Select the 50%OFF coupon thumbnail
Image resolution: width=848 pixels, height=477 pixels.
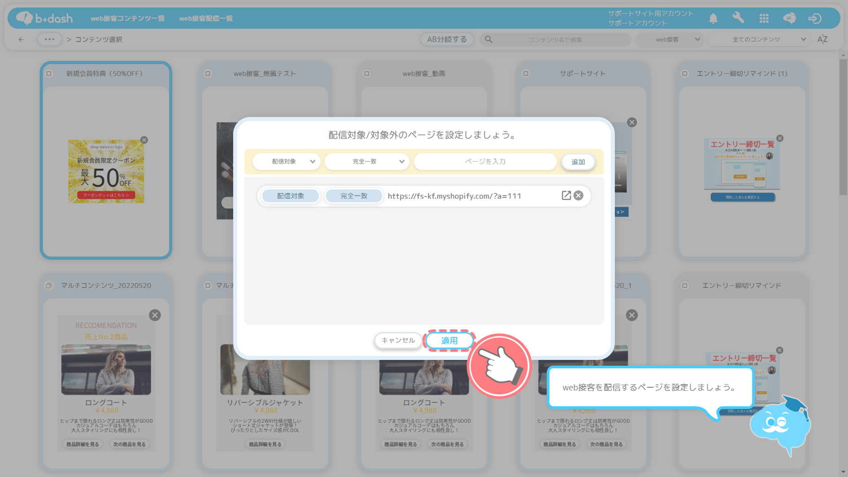pos(106,171)
